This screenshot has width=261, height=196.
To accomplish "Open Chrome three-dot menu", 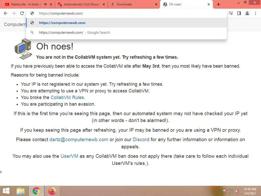I will [x=255, y=13].
